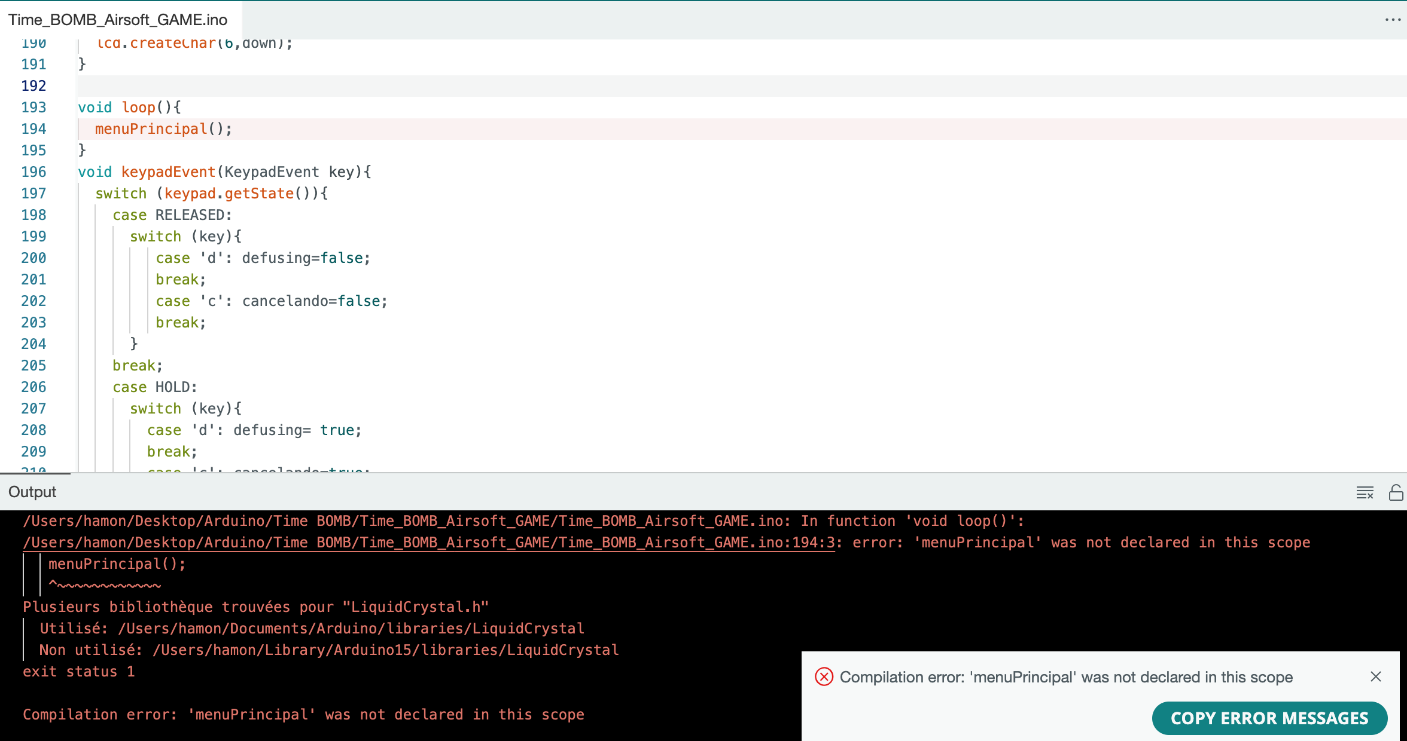The height and width of the screenshot is (741, 1407).
Task: Click the 'case HOLD:' code line
Action: coord(154,387)
